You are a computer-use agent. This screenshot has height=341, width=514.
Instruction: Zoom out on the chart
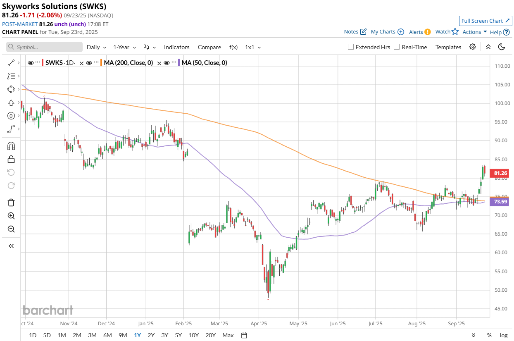[x=11, y=229]
